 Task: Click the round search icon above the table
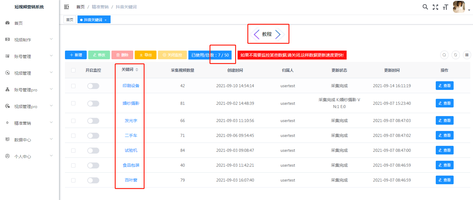coord(444,55)
